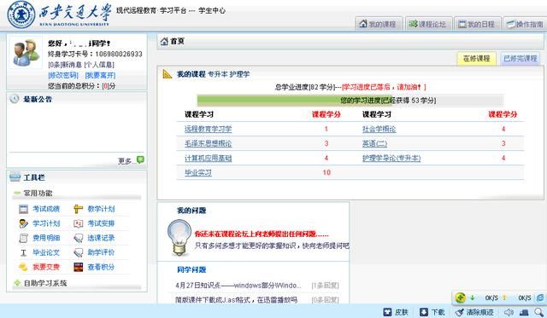
Task: Open the 学习计划 link
Action: (x=46, y=223)
